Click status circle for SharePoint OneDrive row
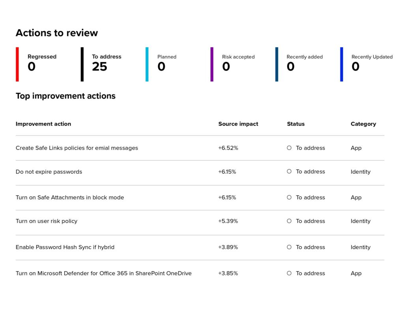The image size is (404, 322). (289, 273)
